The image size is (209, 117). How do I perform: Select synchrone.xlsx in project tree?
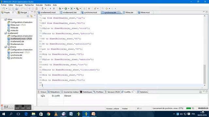pos(16,58)
